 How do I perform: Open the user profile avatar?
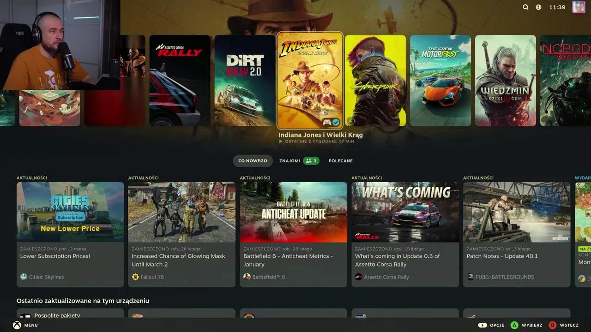579,7
